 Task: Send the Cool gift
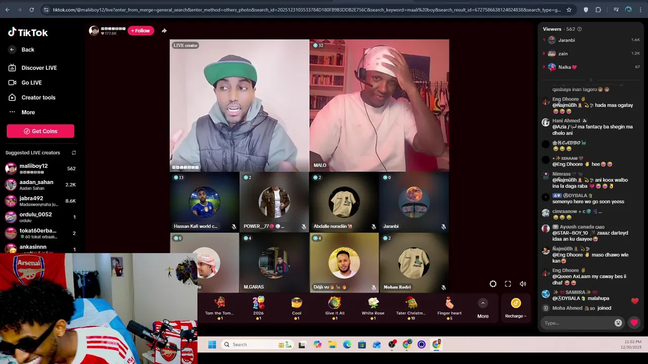pyautogui.click(x=297, y=308)
